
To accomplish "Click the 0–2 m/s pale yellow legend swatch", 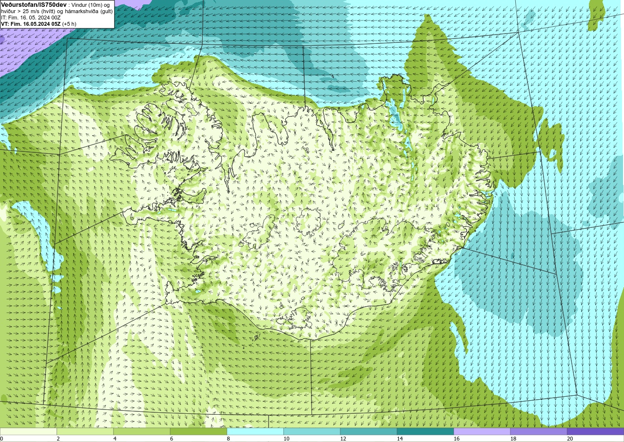I will pyautogui.click(x=28, y=431).
